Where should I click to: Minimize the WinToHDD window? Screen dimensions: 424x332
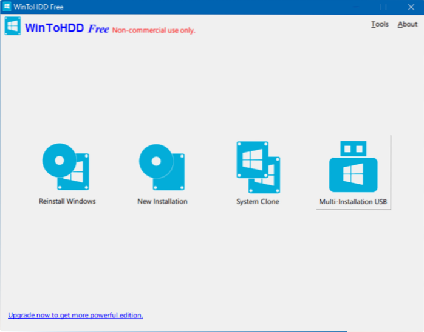[353, 7]
